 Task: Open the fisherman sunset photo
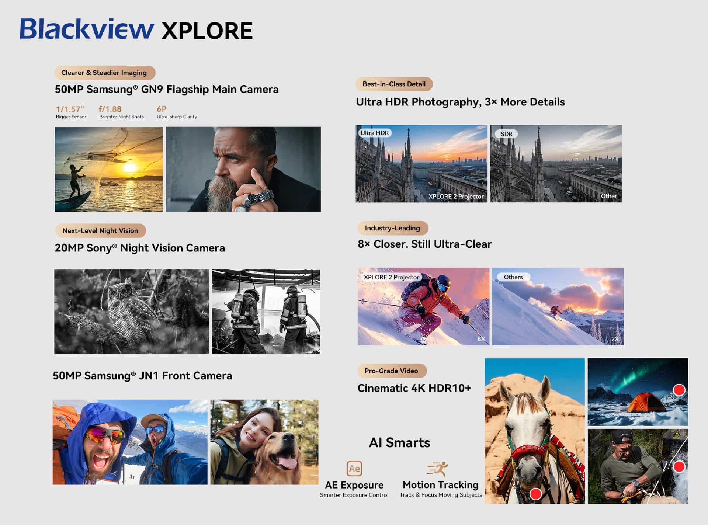(109, 169)
